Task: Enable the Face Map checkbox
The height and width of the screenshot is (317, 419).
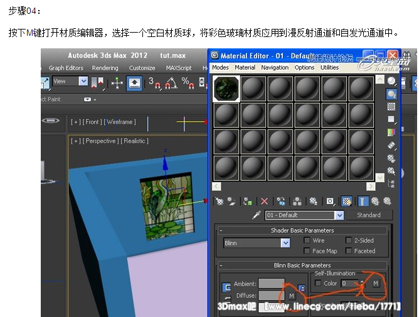Action: coord(307,250)
